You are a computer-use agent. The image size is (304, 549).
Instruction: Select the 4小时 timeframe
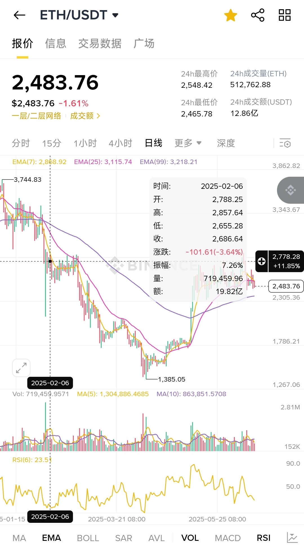point(120,143)
